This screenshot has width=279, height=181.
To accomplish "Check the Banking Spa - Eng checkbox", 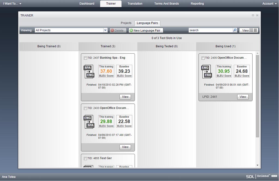I will click(85, 58).
